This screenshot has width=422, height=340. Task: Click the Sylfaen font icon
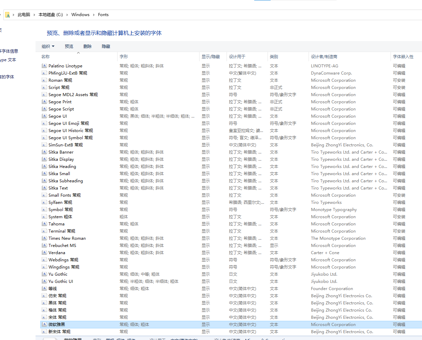44,202
